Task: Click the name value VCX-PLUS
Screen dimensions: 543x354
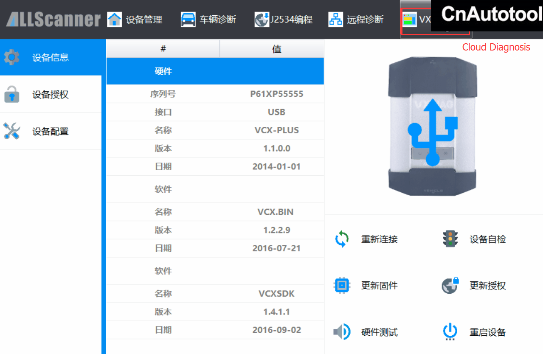Action: pyautogui.click(x=277, y=130)
